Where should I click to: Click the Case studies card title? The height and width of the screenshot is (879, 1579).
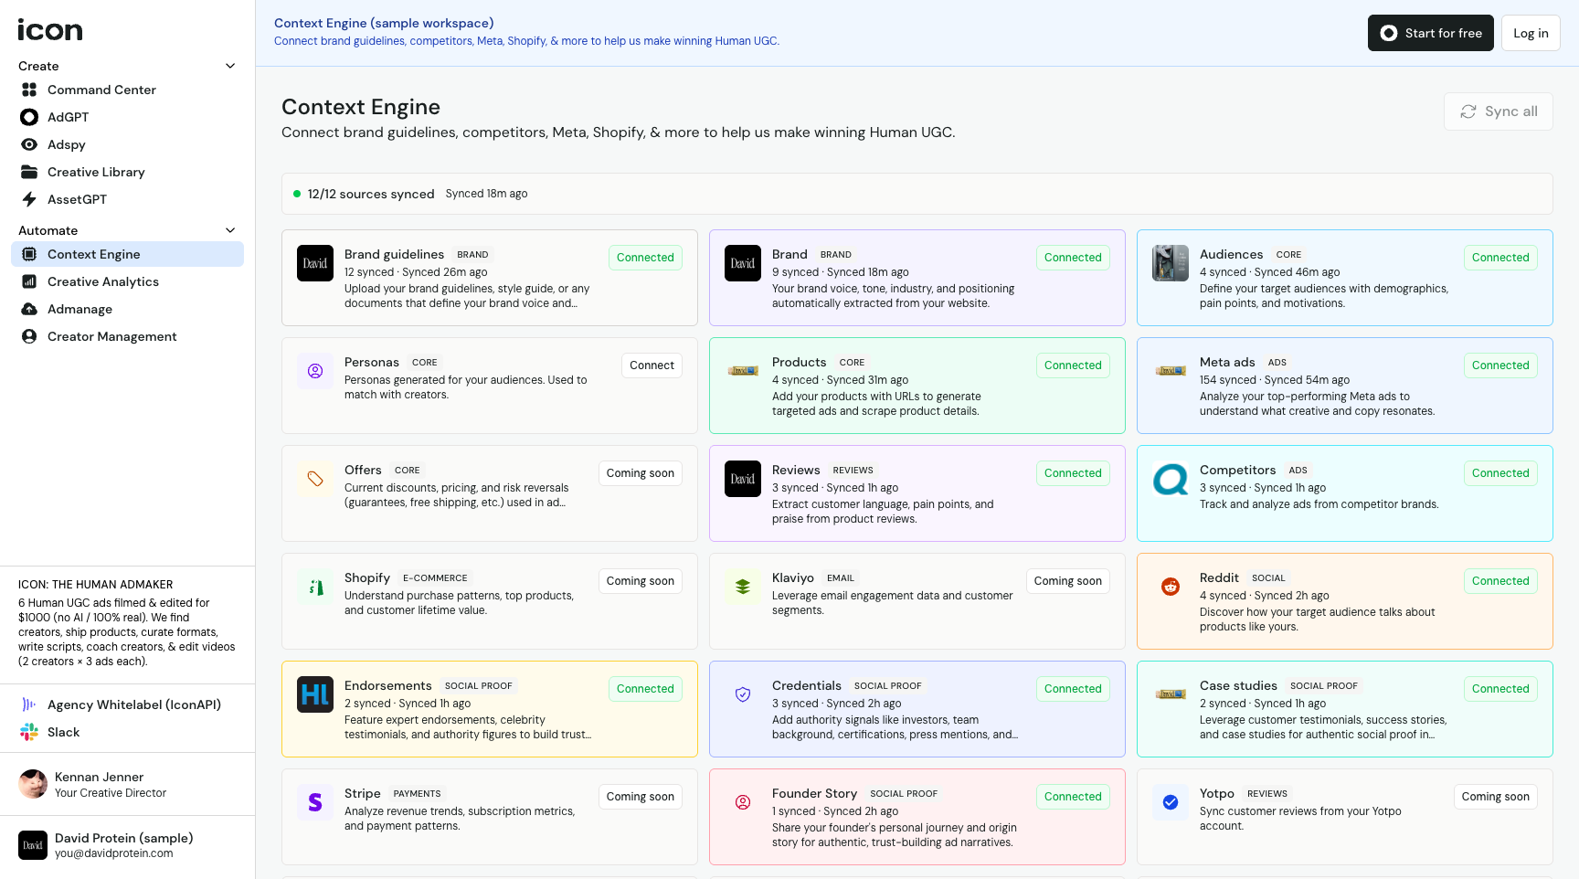[x=1238, y=685]
